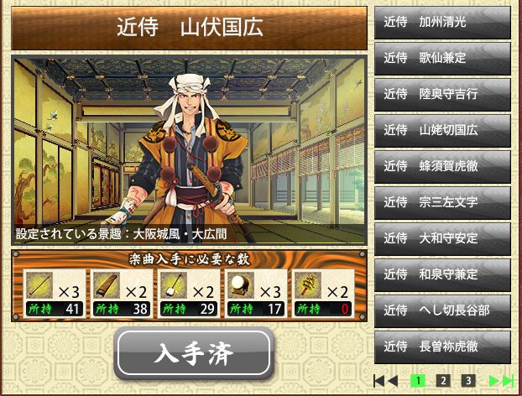Advance to next page green arrow
522x396 pixels.
point(494,381)
